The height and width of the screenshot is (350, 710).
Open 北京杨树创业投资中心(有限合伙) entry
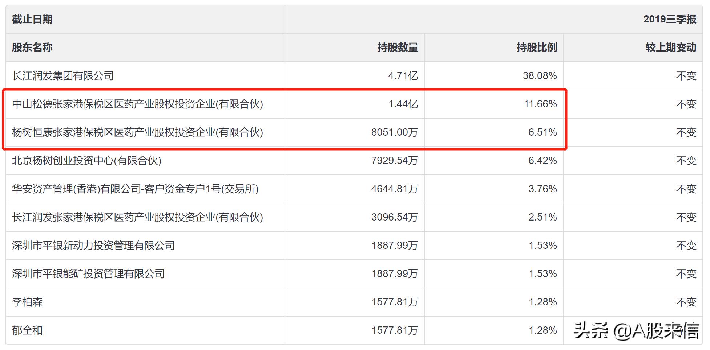tap(86, 161)
